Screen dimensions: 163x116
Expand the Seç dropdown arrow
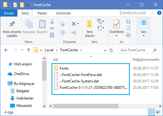(x=144, y=36)
